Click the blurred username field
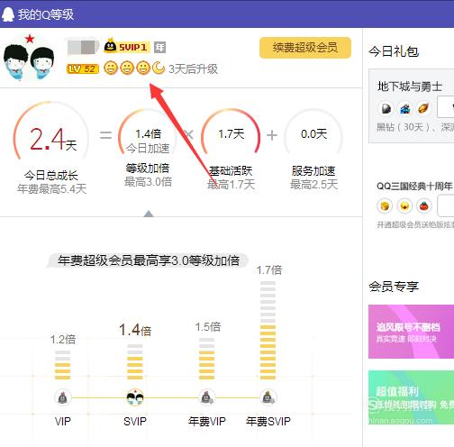 click(x=83, y=47)
